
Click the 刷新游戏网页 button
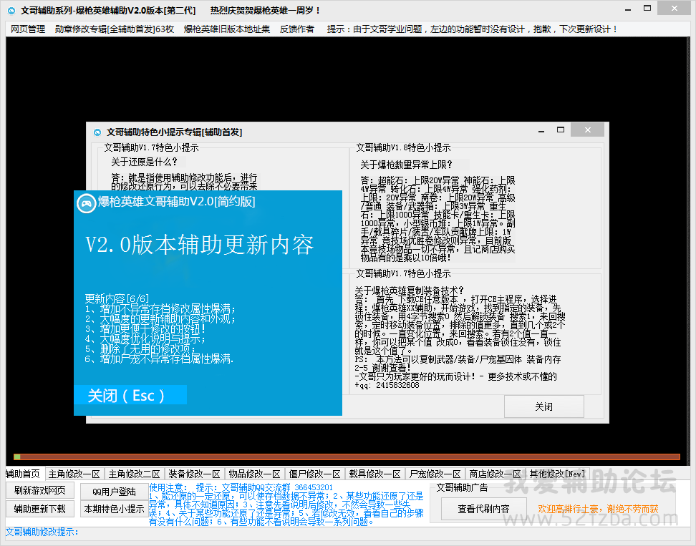[x=40, y=490]
